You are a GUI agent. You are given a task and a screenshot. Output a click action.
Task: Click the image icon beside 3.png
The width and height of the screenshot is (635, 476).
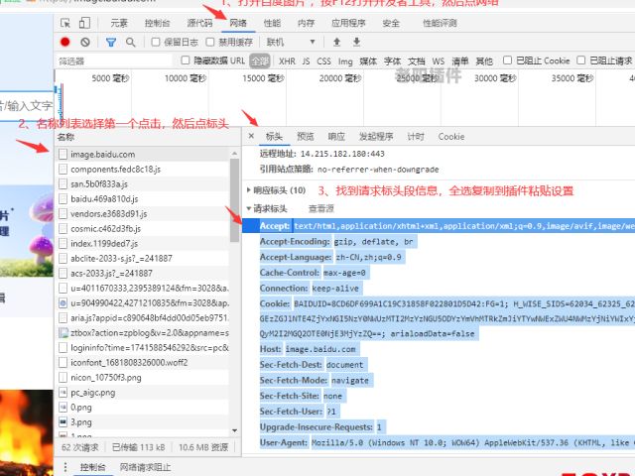[63, 422]
